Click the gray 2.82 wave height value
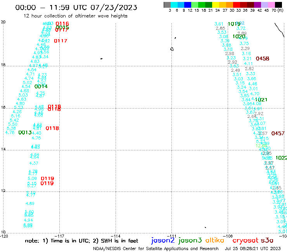287x252 pixels. [249, 69]
